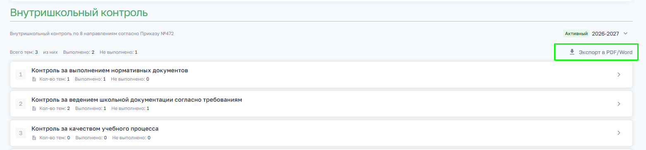Open the academic year dropdown arrow
The image size is (646, 150).
625,34
